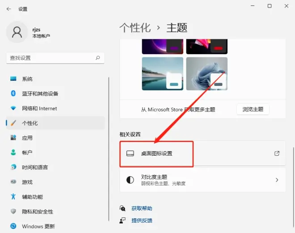Click the 对比度主题 half-circle icon

pos(130,180)
